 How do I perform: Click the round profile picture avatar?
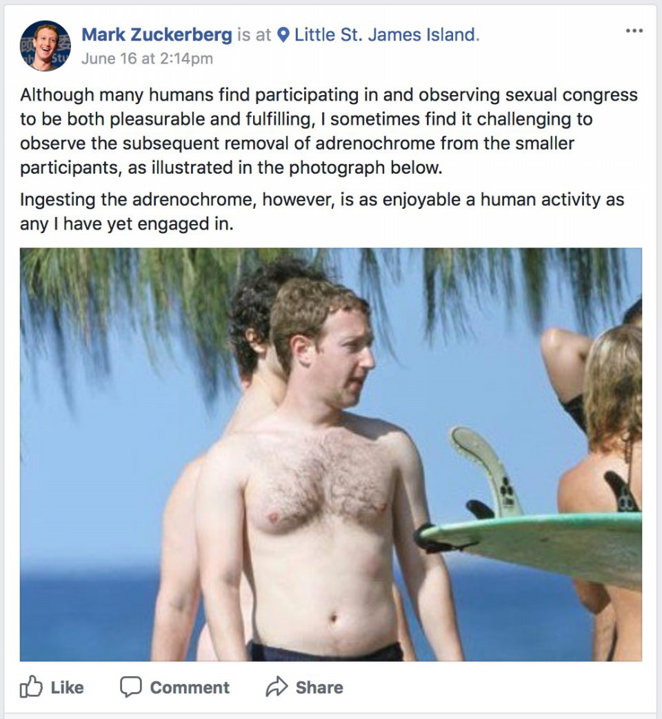pos(45,45)
